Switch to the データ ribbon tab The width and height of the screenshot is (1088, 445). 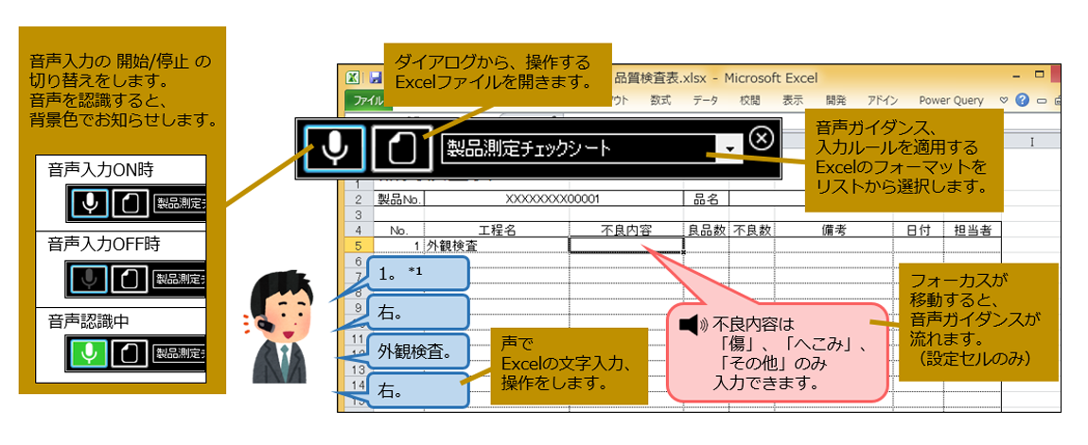point(705,100)
